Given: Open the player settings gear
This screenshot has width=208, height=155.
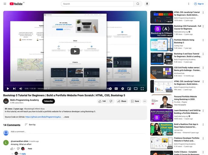Looking at the screenshot, I should pyautogui.click(x=122, y=89).
